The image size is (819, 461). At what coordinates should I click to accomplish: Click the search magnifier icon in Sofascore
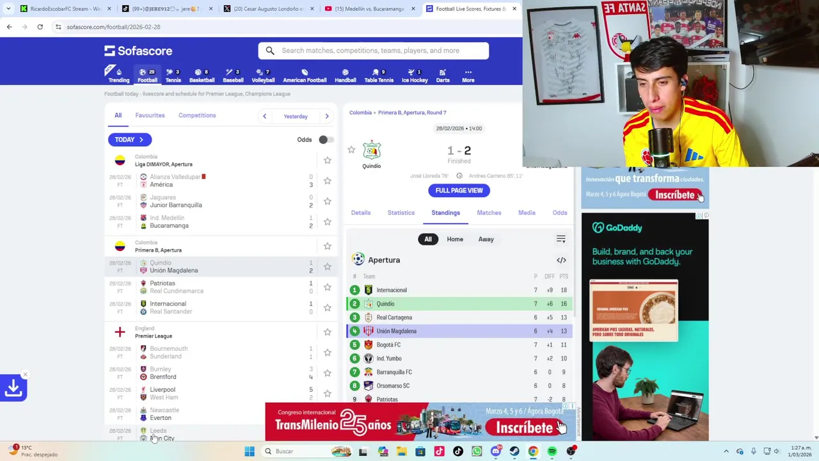270,51
